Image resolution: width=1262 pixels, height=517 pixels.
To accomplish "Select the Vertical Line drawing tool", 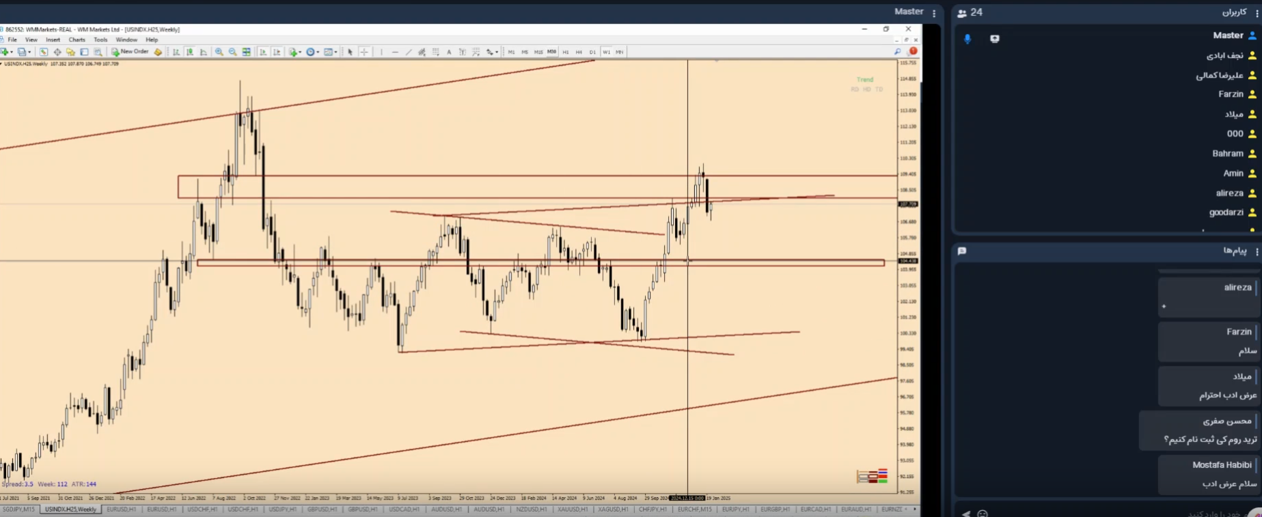I will [x=381, y=52].
